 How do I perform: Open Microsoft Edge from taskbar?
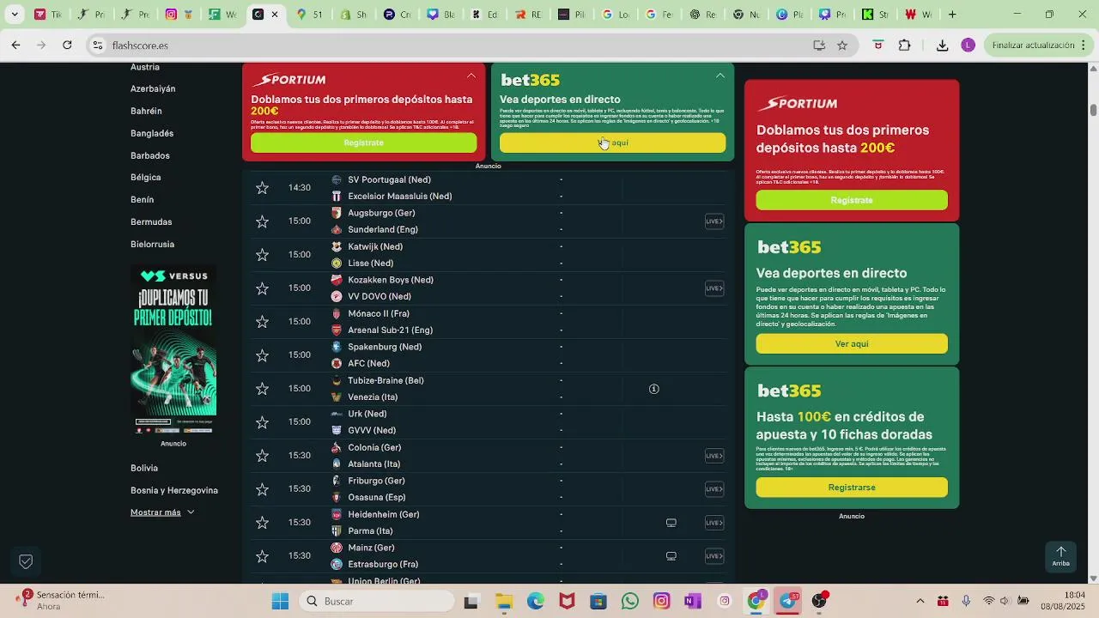pyautogui.click(x=536, y=602)
